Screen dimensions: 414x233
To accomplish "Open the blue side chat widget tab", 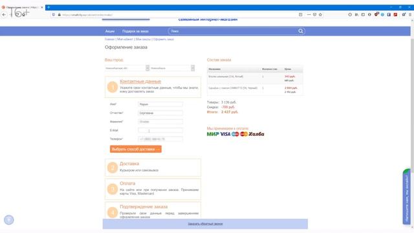I will 407,197.
